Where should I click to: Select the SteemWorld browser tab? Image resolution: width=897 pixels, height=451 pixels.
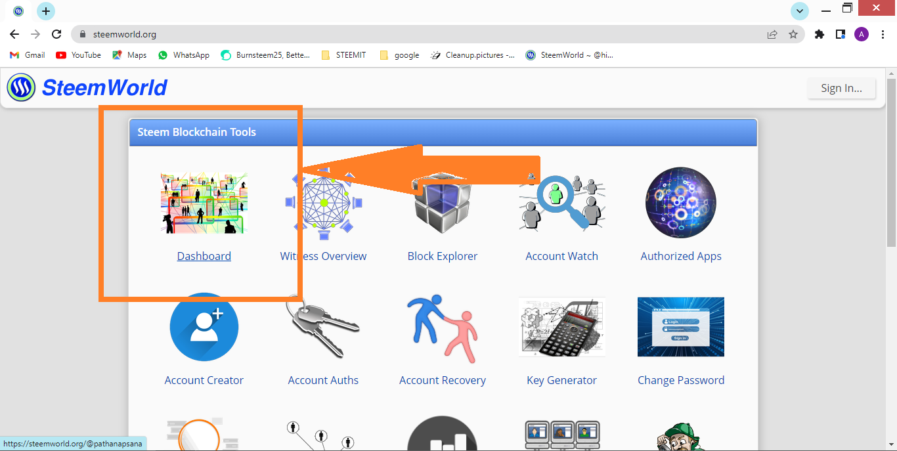[18, 11]
